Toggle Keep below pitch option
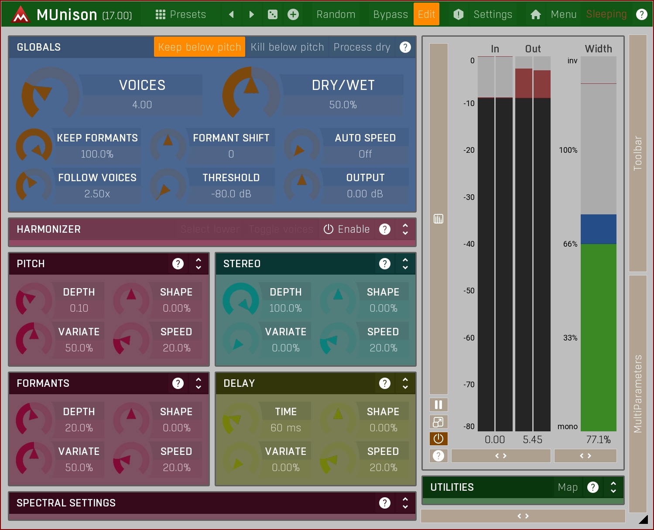The image size is (654, 530). [199, 47]
